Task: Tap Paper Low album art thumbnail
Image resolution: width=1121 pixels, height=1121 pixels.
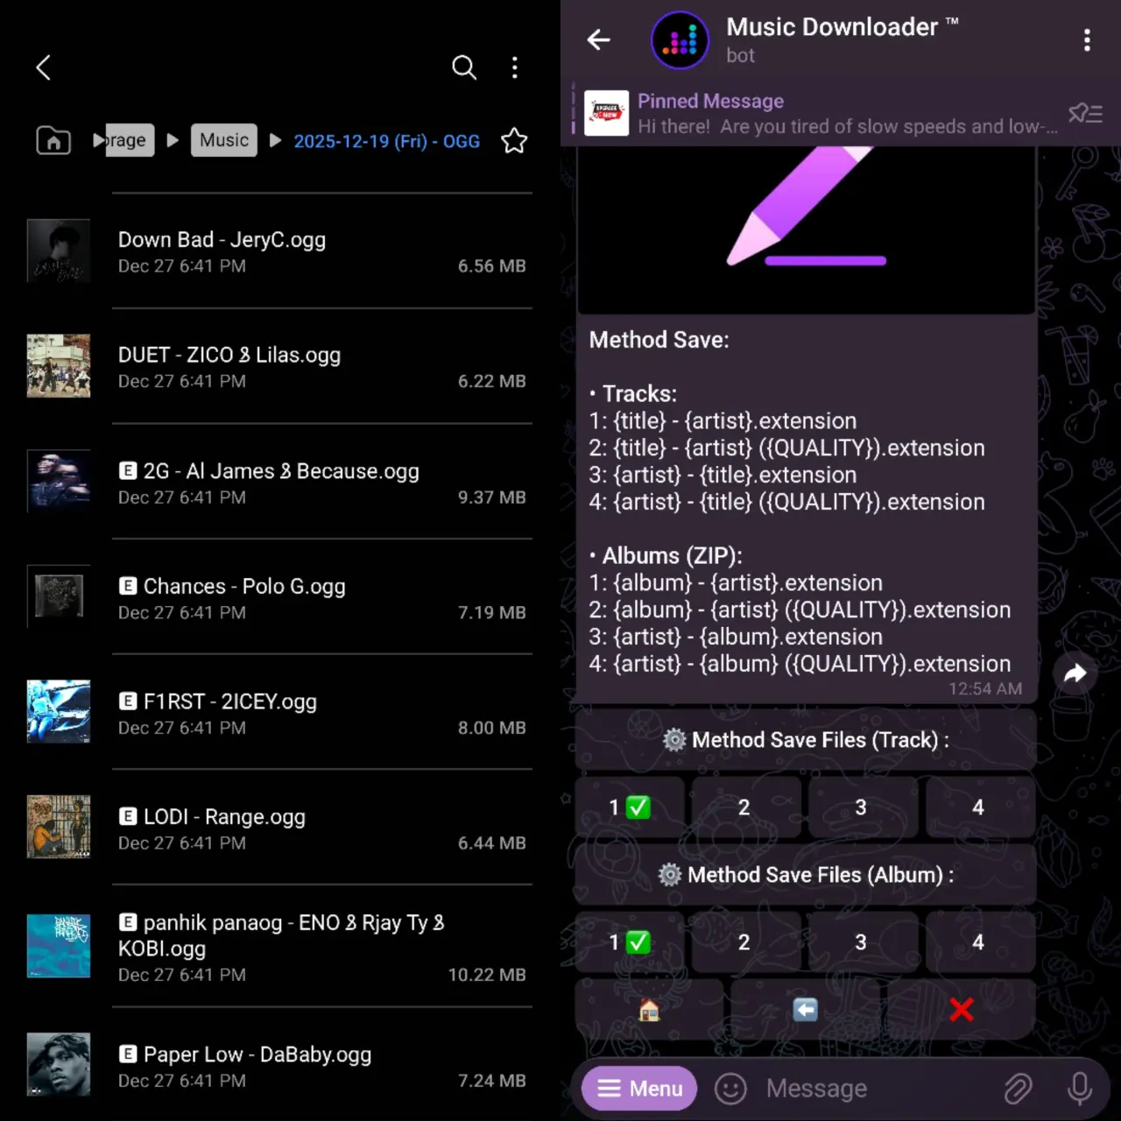Action: 59,1065
